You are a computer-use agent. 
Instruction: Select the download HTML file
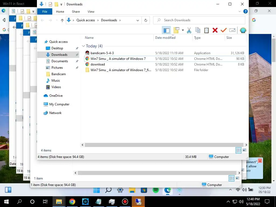tap(98, 64)
